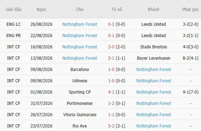Click Nottingham Forest in the Stade Brestois match
201x131 pixels.
(x=80, y=47)
